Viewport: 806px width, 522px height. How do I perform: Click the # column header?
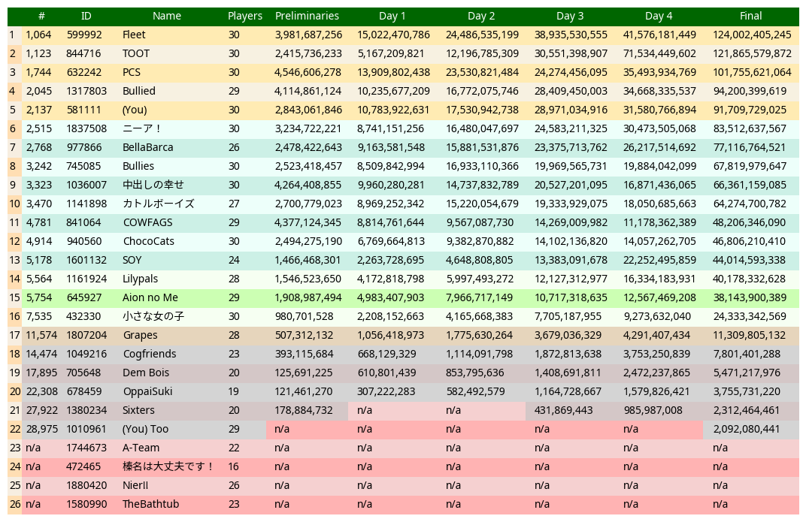tap(41, 16)
